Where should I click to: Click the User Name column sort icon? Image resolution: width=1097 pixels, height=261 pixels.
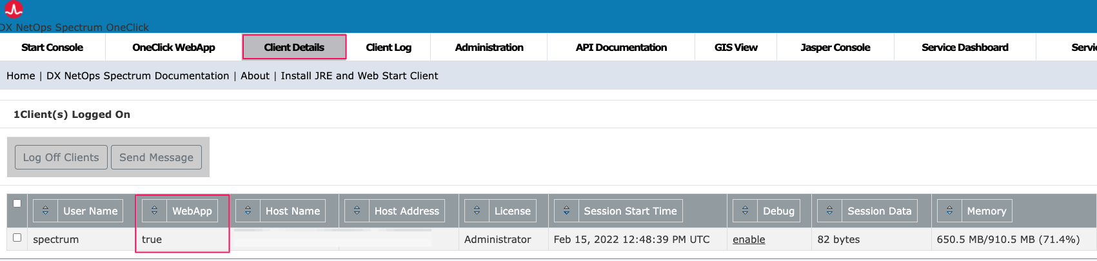click(x=45, y=211)
